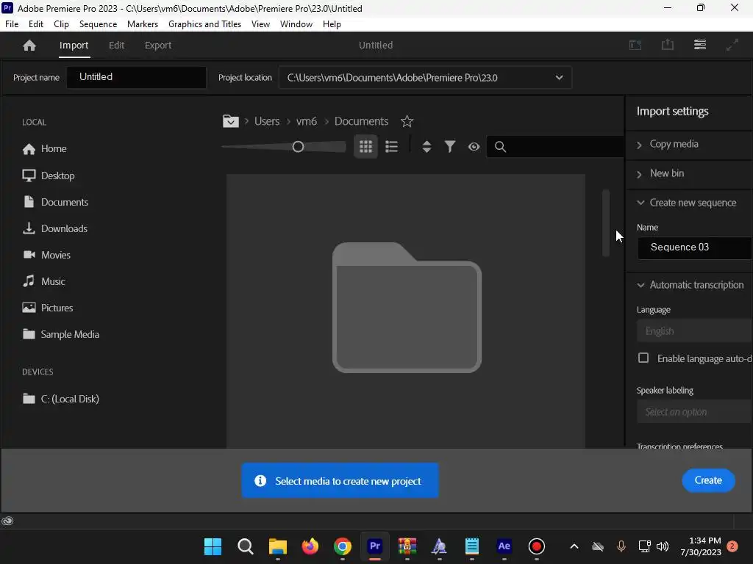Open After Effects from taskbar
Screen dimensions: 753x564
coord(504,546)
